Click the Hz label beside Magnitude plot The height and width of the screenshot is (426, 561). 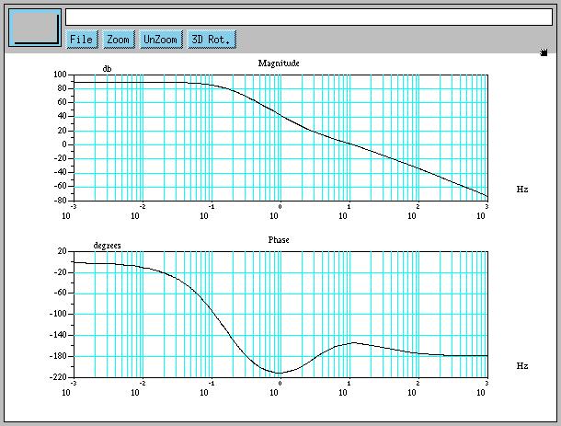pos(522,189)
